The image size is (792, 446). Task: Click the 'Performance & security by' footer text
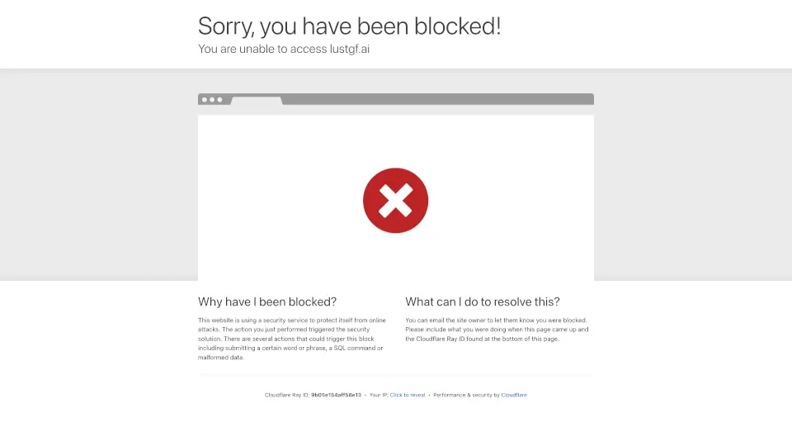tap(466, 395)
